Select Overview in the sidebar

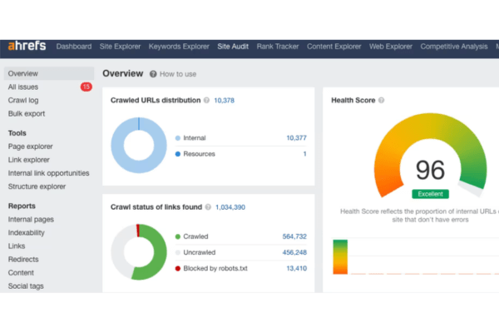pos(49,73)
